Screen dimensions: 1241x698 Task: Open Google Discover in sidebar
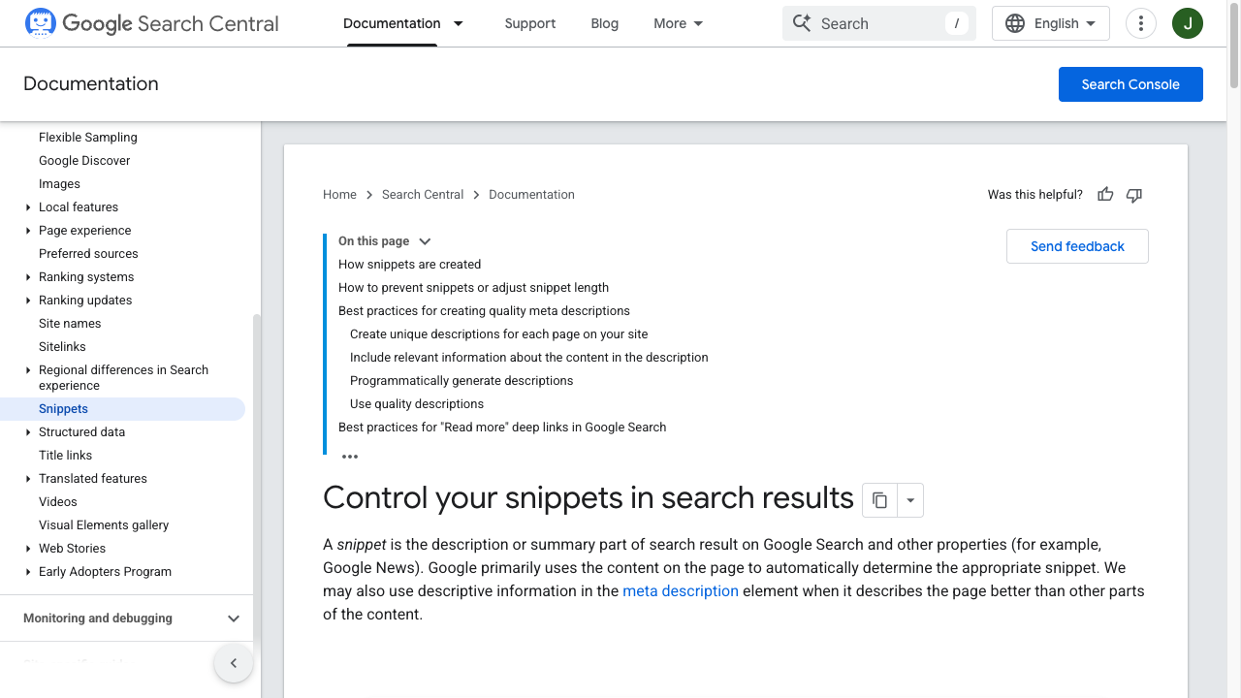[x=84, y=161]
